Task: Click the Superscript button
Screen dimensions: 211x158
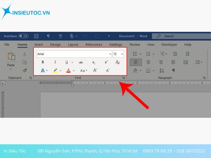Action: [106, 62]
